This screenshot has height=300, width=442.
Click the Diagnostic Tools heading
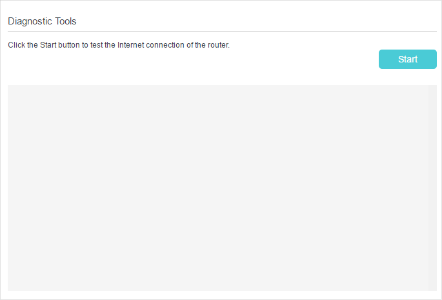(42, 21)
